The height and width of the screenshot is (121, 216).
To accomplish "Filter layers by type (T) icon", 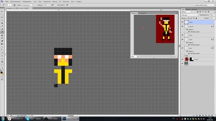I will (x=203, y=12).
